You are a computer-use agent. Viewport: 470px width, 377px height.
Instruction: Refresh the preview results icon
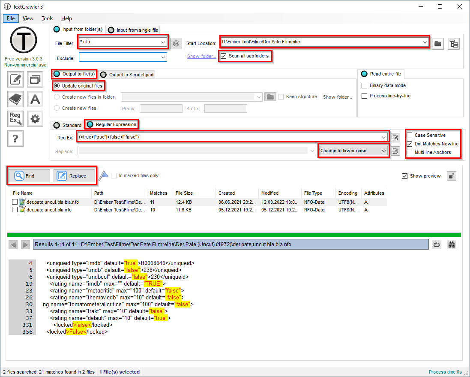437,244
